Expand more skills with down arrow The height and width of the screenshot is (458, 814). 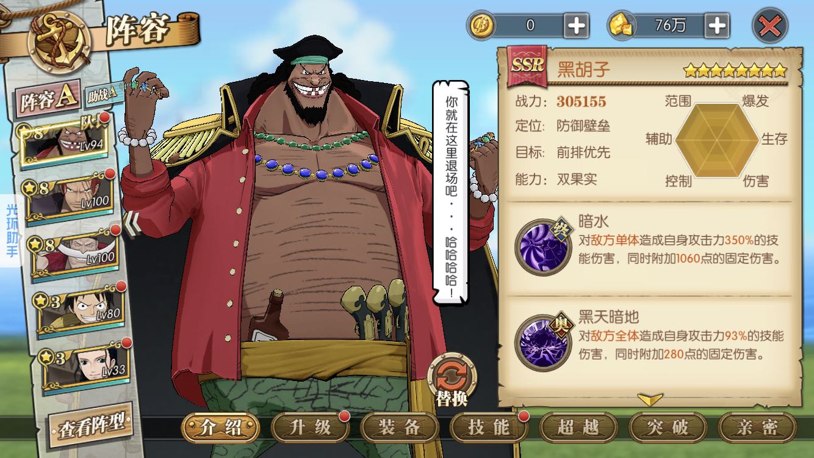(650, 399)
